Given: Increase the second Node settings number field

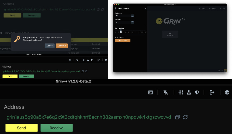Looking at the screenshot, I should pos(132,22).
